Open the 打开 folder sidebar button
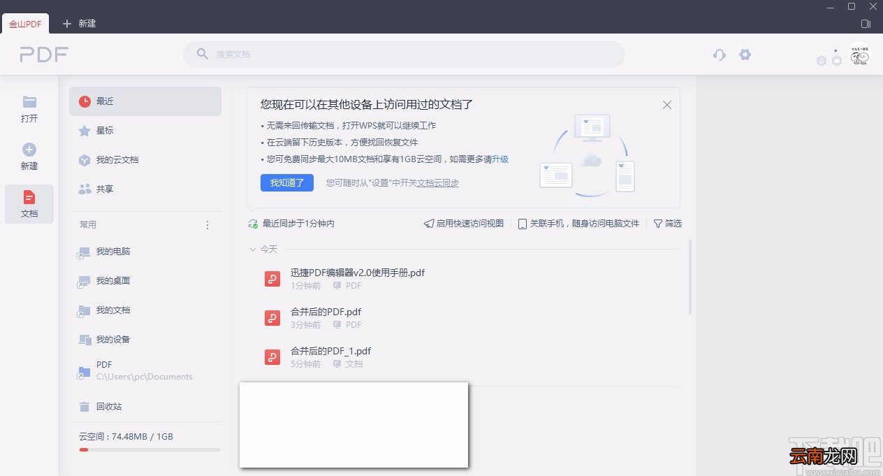This screenshot has height=476, width=883. tap(29, 109)
